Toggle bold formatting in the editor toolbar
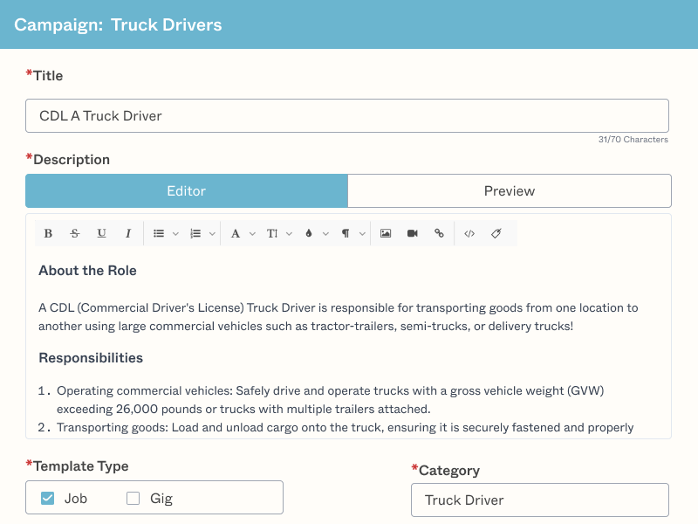The width and height of the screenshot is (698, 524). (x=48, y=233)
